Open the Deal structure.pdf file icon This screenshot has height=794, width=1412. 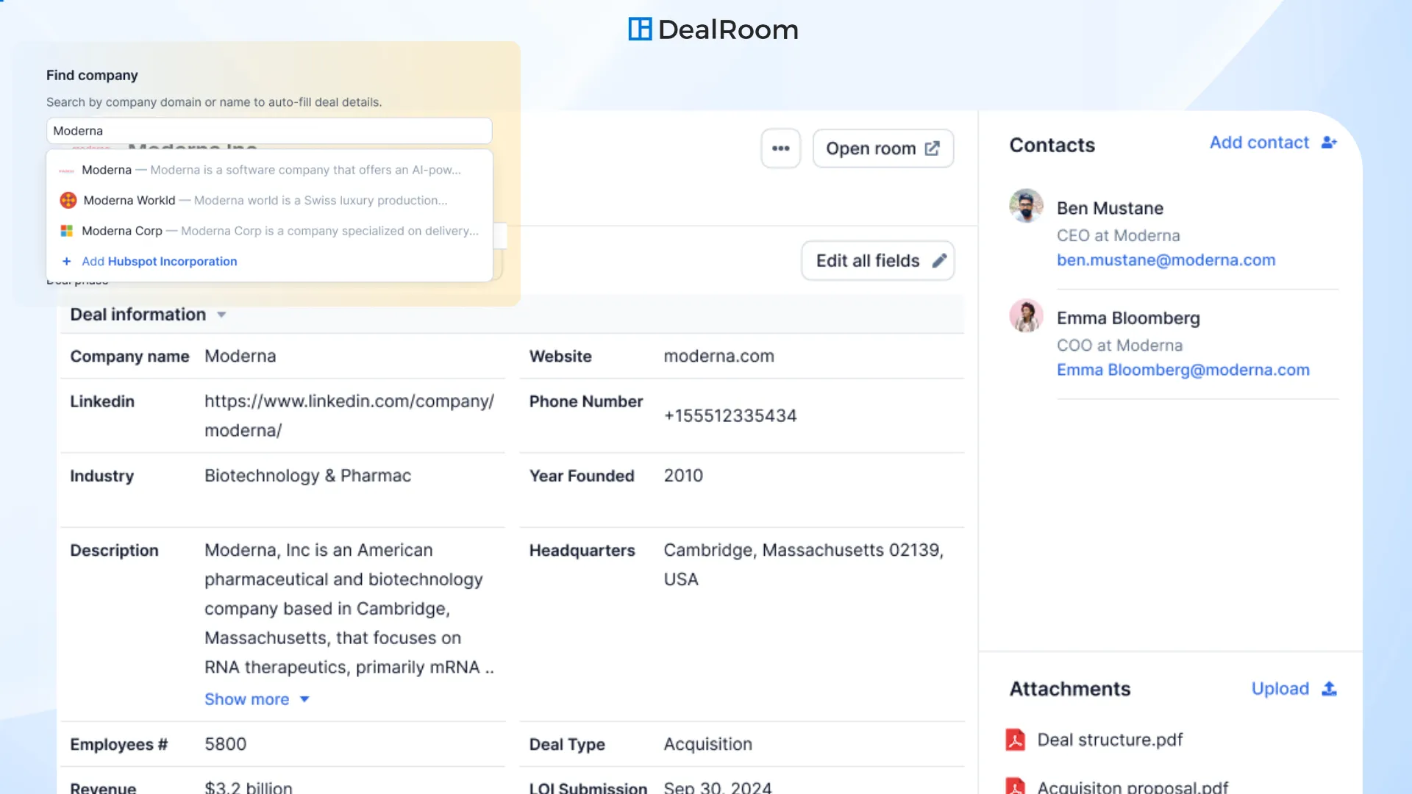(x=1015, y=740)
